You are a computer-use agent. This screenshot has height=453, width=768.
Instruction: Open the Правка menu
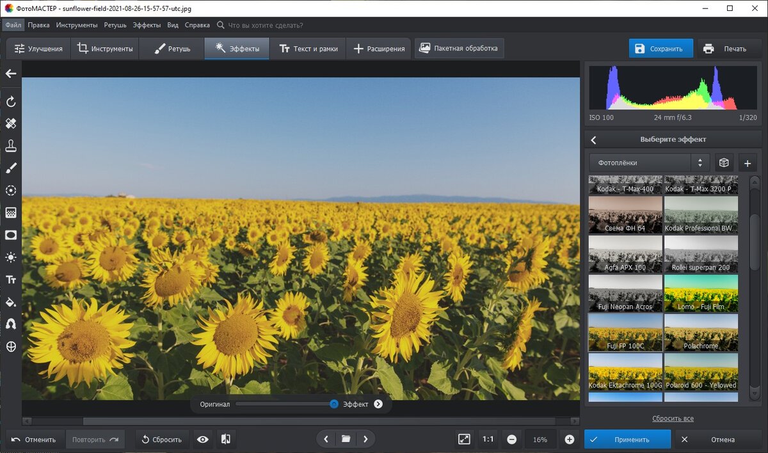[39, 25]
